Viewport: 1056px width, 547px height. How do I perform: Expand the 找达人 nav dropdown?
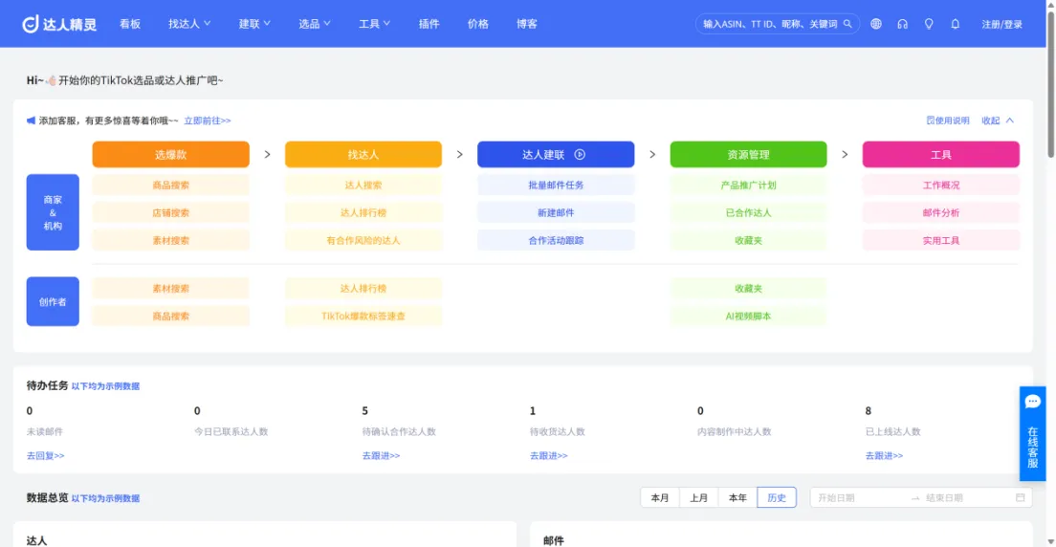coord(190,24)
